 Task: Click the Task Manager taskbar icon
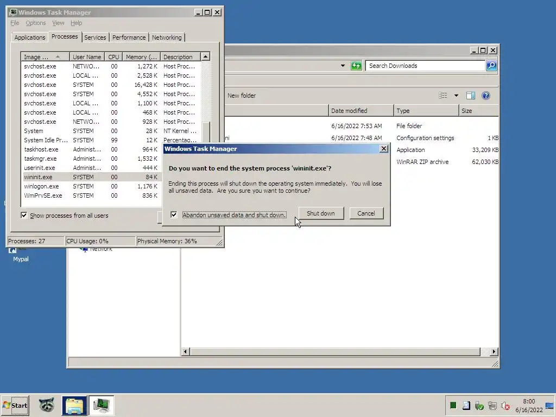point(101,405)
